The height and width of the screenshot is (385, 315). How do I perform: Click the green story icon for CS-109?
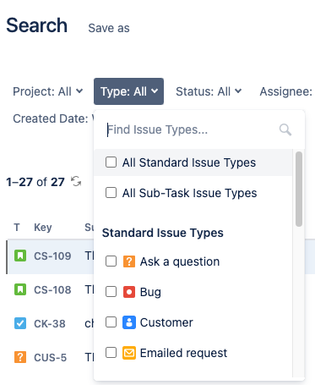pyautogui.click(x=20, y=256)
